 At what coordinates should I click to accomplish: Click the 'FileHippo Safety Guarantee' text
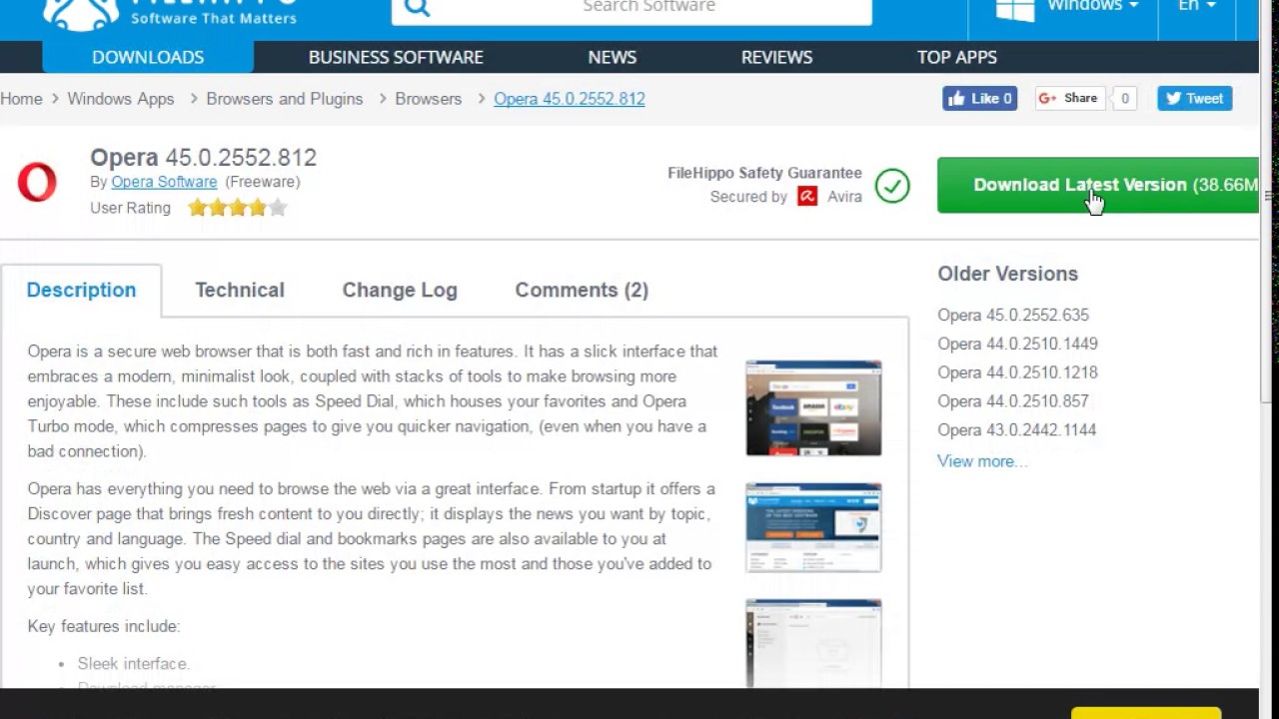(764, 173)
